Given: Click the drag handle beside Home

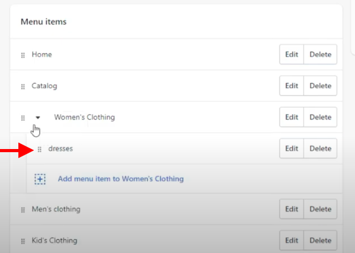Looking at the screenshot, I should click(23, 55).
